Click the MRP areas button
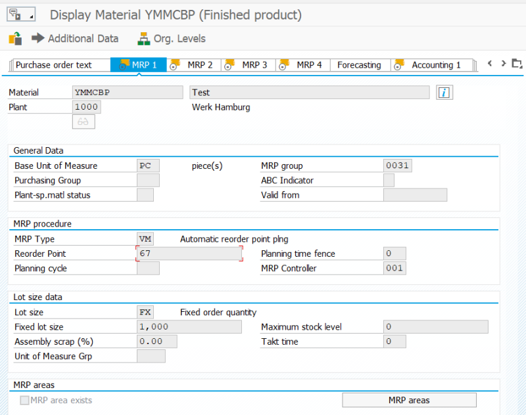Image resolution: width=526 pixels, height=415 pixels. pyautogui.click(x=409, y=401)
